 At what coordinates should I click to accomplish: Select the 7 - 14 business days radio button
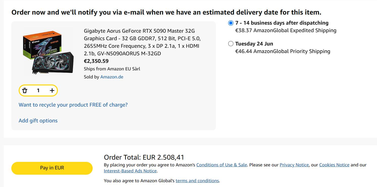tap(231, 23)
